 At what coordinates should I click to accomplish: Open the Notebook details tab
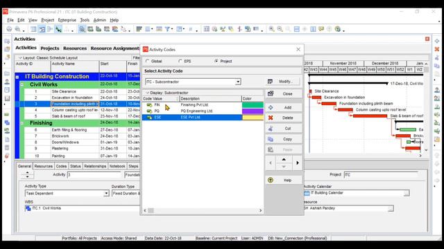pos(117,166)
